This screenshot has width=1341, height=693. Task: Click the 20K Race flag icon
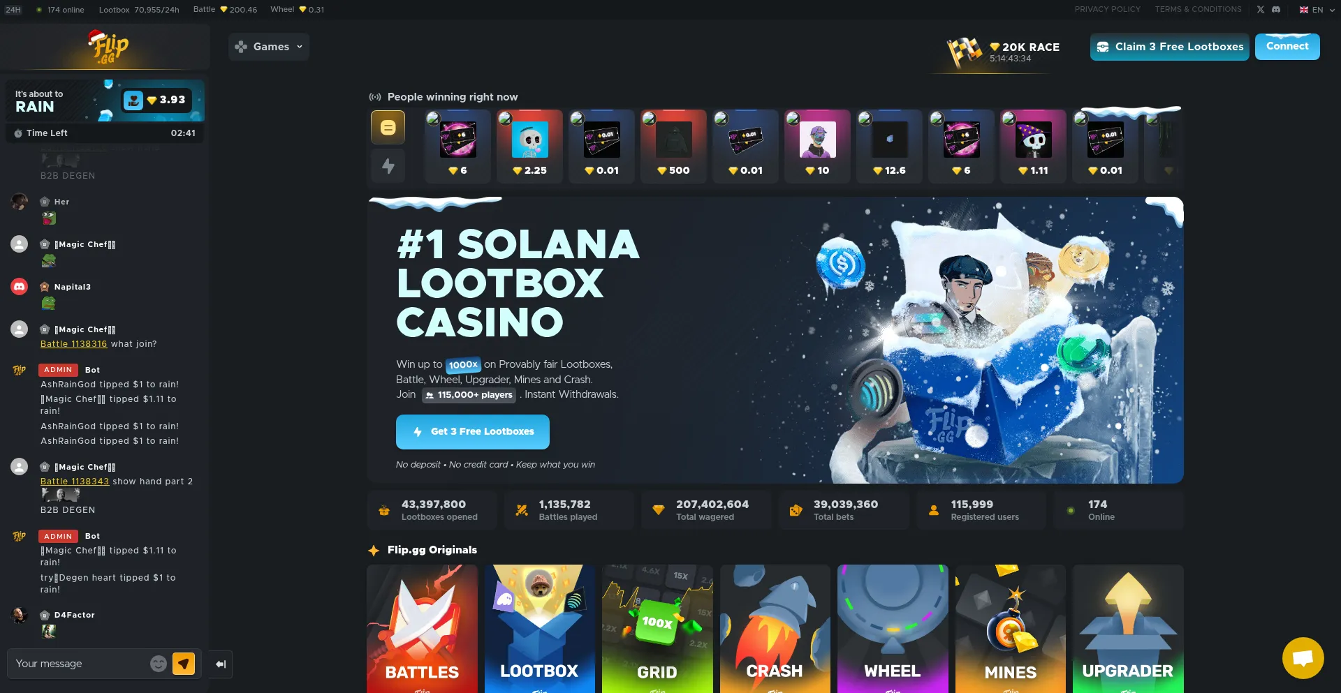click(x=964, y=52)
